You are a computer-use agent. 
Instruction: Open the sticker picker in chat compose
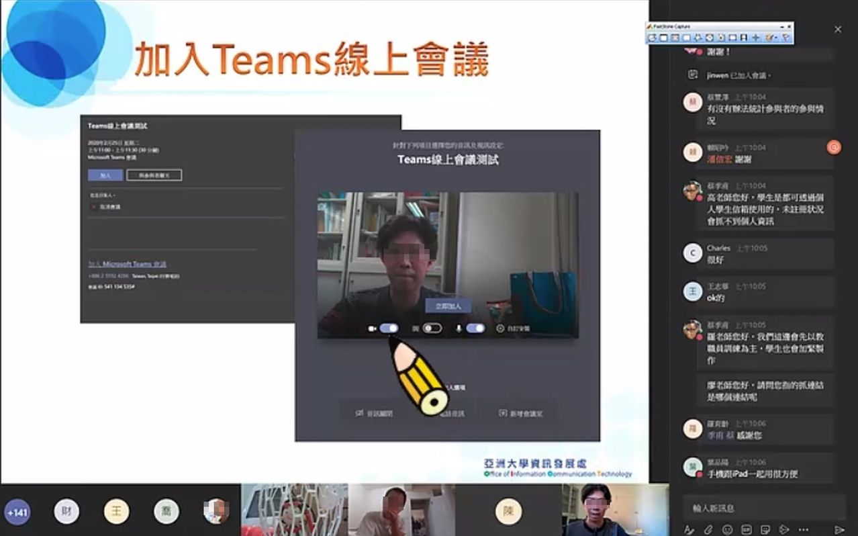pos(765,529)
